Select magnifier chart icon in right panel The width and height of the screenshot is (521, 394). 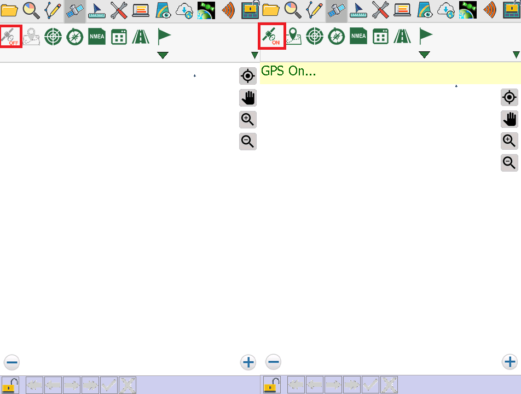coord(293,10)
